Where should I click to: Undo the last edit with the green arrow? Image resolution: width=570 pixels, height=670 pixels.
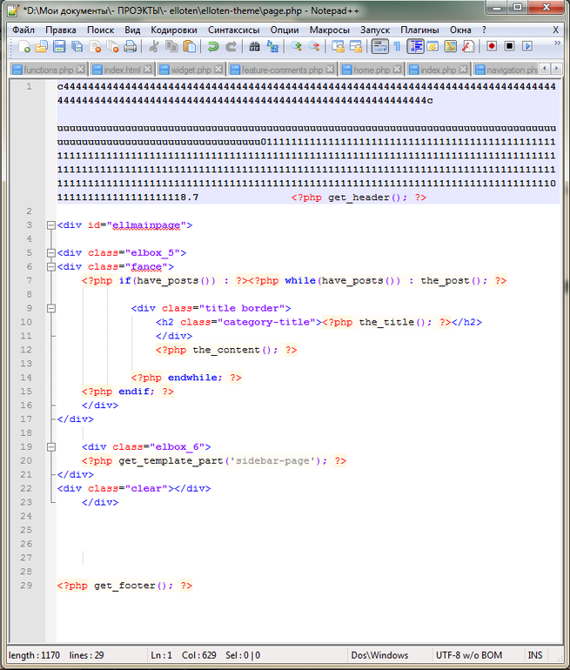(213, 46)
